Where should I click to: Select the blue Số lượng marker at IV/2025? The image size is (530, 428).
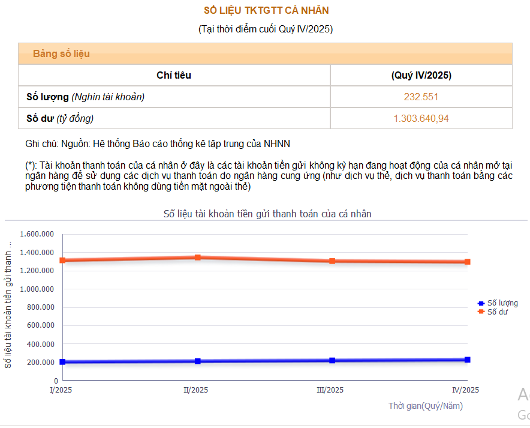click(467, 360)
